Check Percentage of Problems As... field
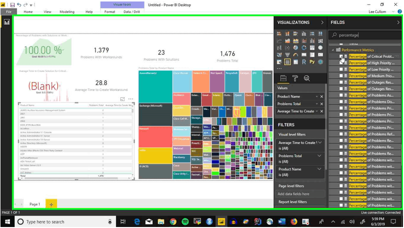 tap(341, 95)
